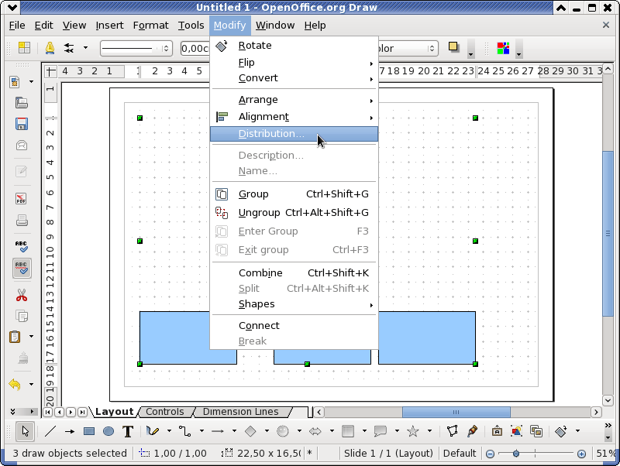Click the Area fill color icon
Image resolution: width=620 pixels, height=466 pixels.
503,48
